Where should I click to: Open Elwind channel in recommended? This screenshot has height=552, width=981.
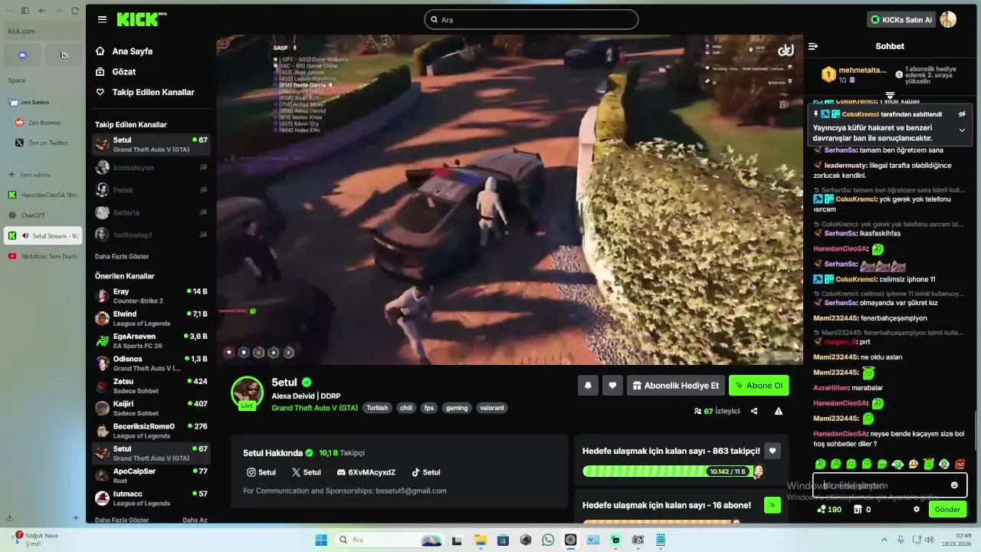(x=152, y=318)
